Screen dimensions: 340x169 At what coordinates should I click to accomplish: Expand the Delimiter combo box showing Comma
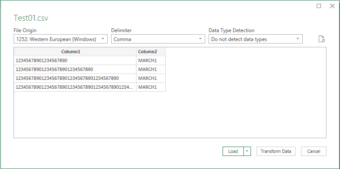(158, 39)
